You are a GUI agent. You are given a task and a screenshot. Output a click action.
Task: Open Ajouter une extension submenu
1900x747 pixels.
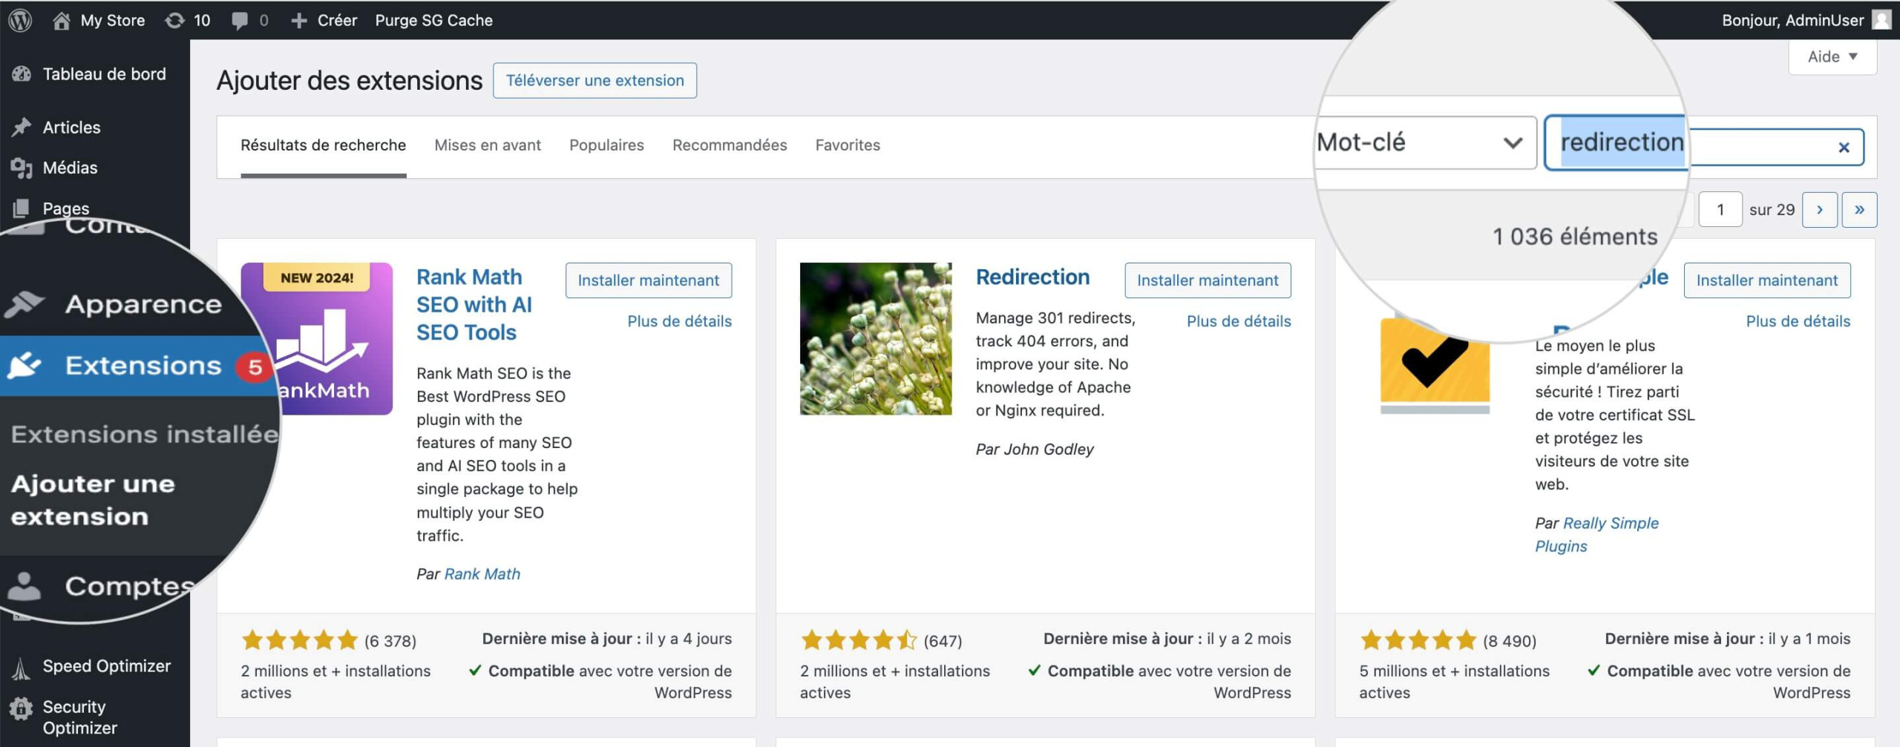point(93,500)
